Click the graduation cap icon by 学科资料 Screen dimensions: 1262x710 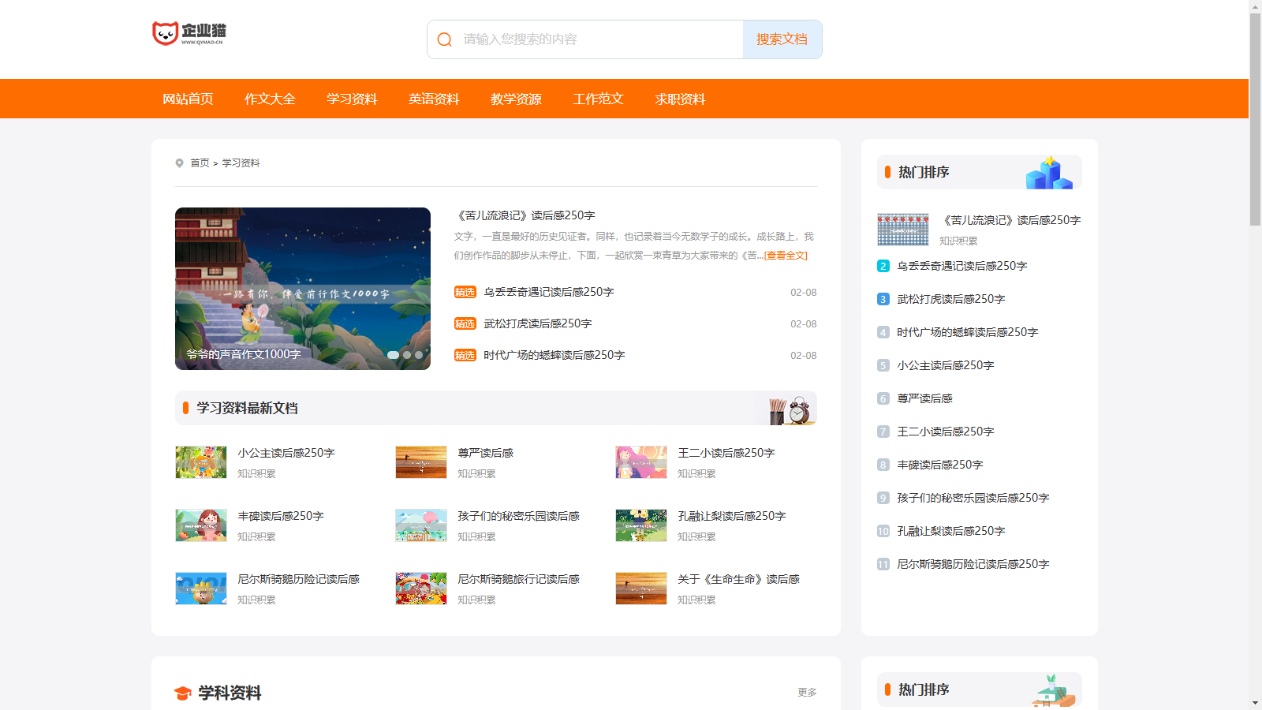(x=183, y=693)
